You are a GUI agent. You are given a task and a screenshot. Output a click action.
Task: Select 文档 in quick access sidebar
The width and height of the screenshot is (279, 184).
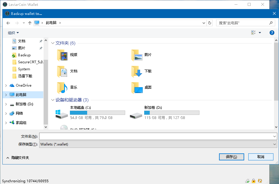coord(22,41)
